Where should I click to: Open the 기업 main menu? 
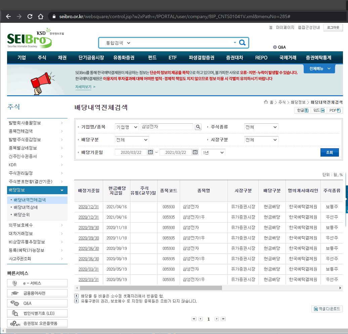(22, 58)
